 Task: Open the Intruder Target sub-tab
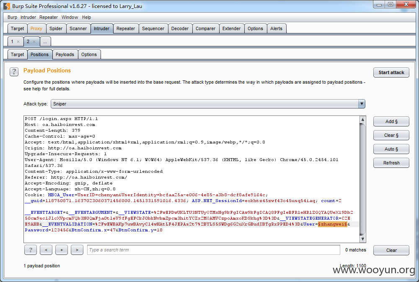coord(17,54)
